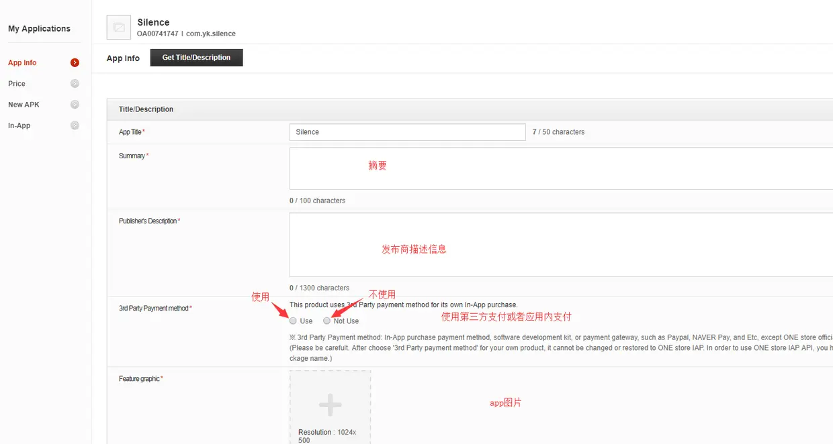Image resolution: width=833 pixels, height=444 pixels.
Task: Click the '3rd Party Payment method' label
Action: [154, 309]
